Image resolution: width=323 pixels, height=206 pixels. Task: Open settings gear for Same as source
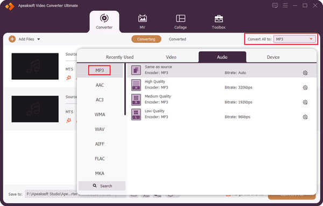point(305,73)
